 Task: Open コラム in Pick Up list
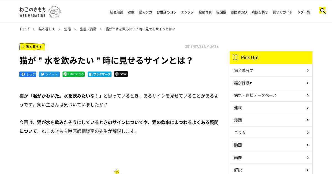(271, 133)
